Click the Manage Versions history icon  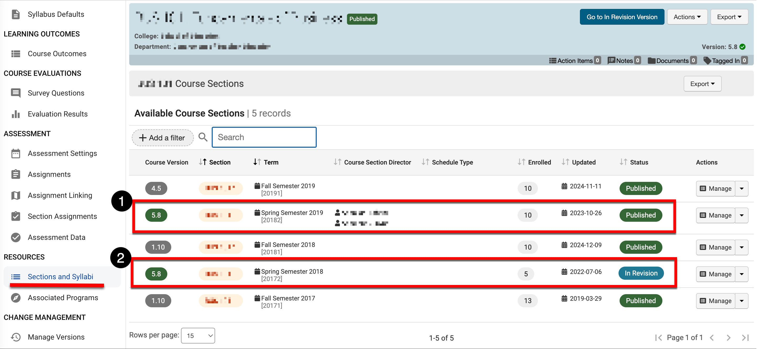15,337
